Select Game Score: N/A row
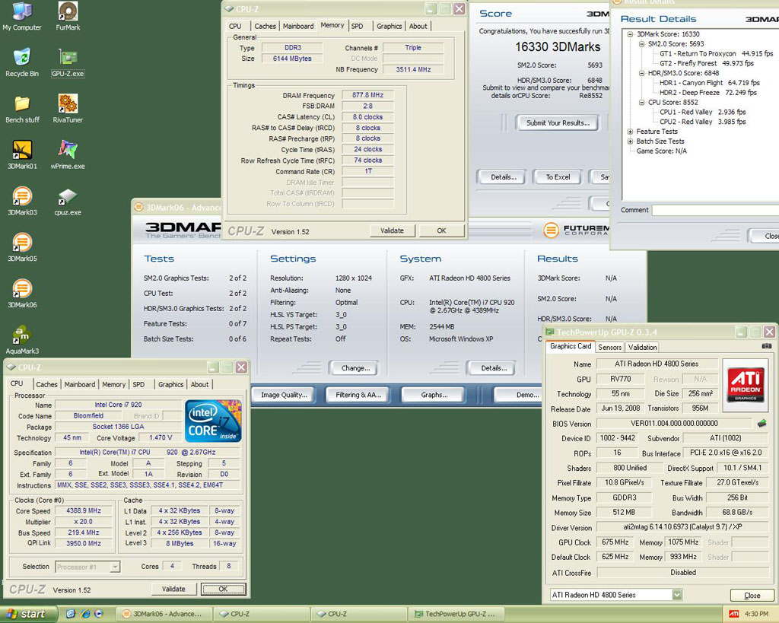Viewport: 779px width, 623px height. click(662, 151)
